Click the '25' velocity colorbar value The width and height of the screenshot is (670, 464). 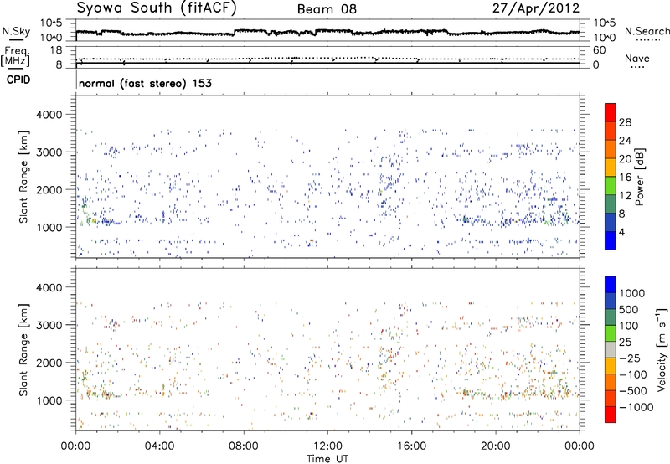pyautogui.click(x=626, y=343)
